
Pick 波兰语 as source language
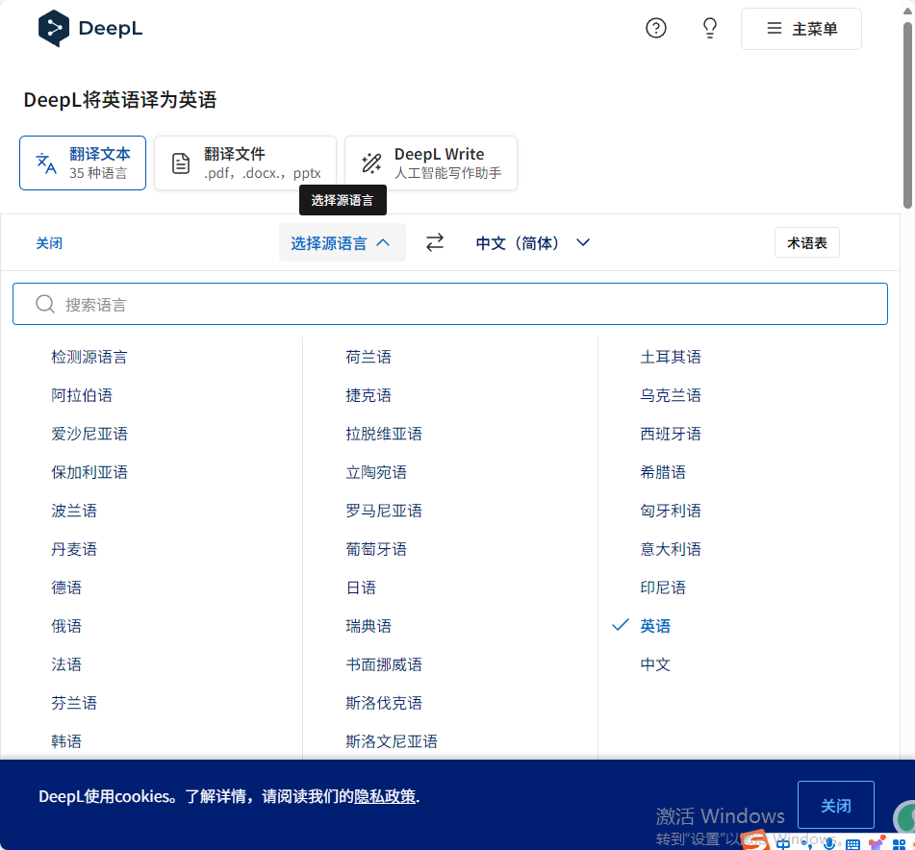point(74,511)
